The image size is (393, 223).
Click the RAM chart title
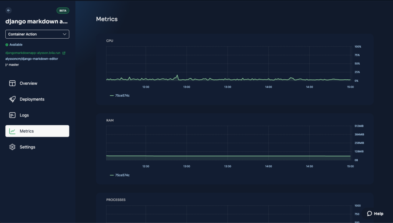click(x=110, y=120)
